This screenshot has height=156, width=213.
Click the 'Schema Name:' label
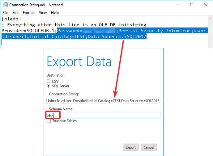click(x=61, y=109)
